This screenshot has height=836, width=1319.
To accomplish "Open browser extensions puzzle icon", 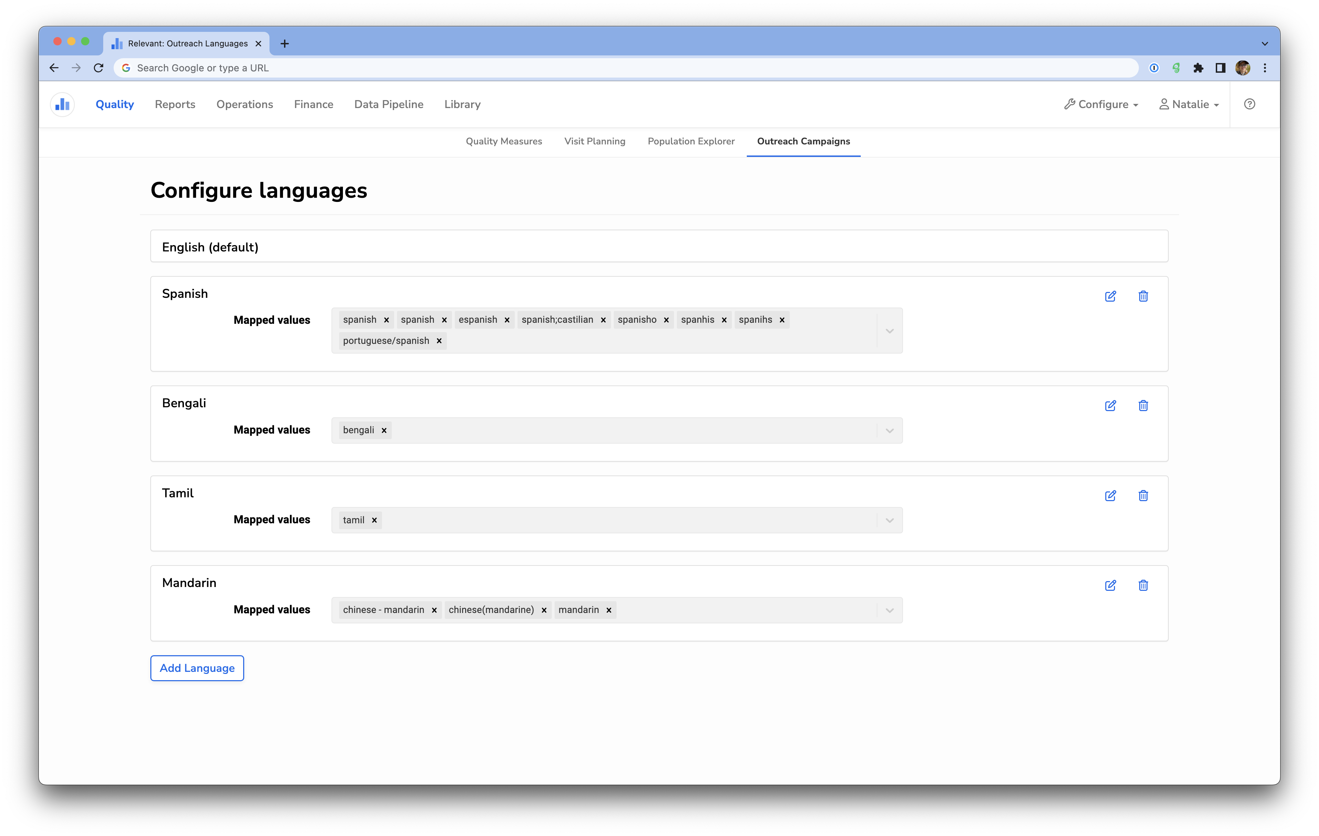I will point(1198,68).
